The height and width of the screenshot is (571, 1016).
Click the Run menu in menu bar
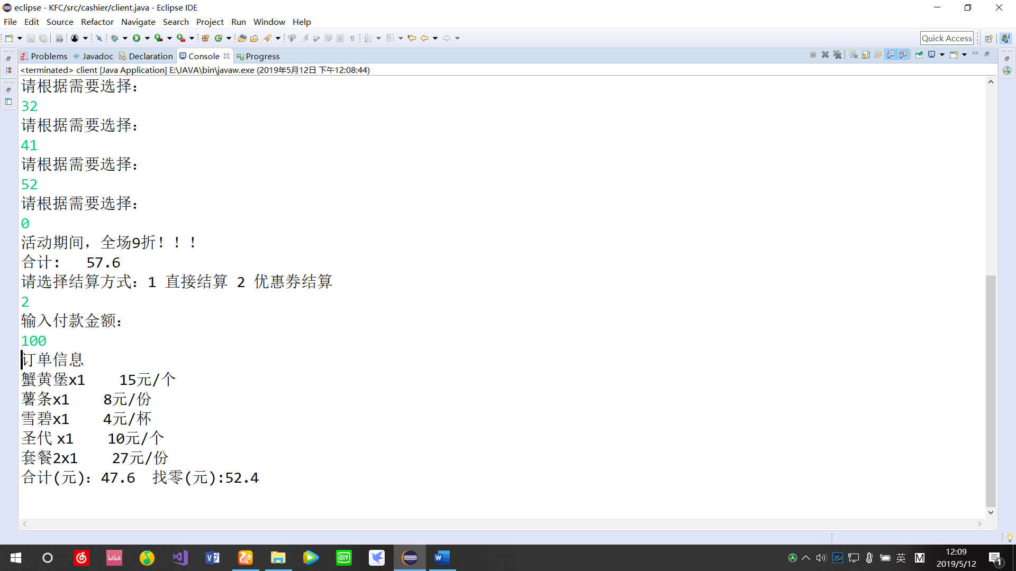238,22
